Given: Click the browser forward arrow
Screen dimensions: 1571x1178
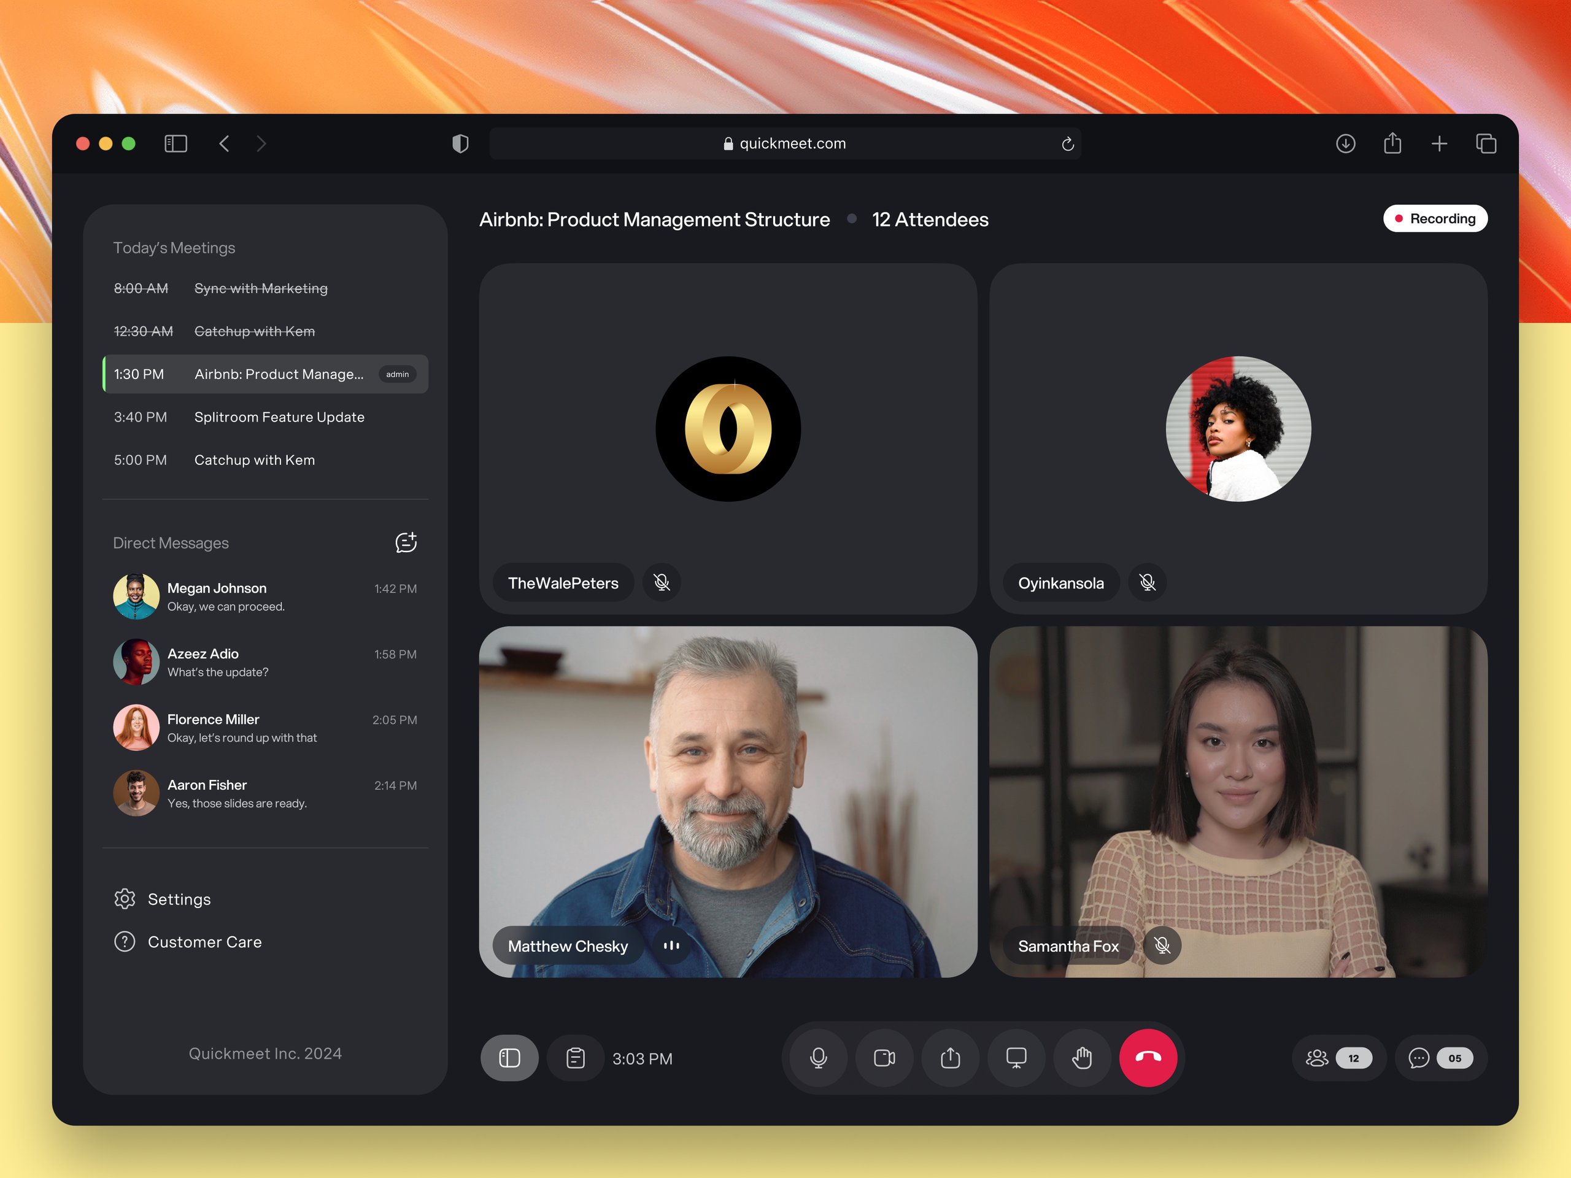Looking at the screenshot, I should pos(261,144).
